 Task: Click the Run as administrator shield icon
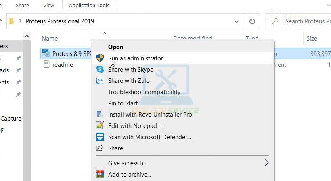(100, 58)
